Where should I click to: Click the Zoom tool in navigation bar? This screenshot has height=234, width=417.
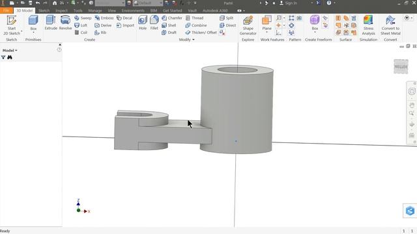pos(411,113)
